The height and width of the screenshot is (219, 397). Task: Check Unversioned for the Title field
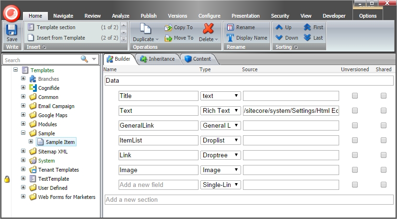(355, 96)
